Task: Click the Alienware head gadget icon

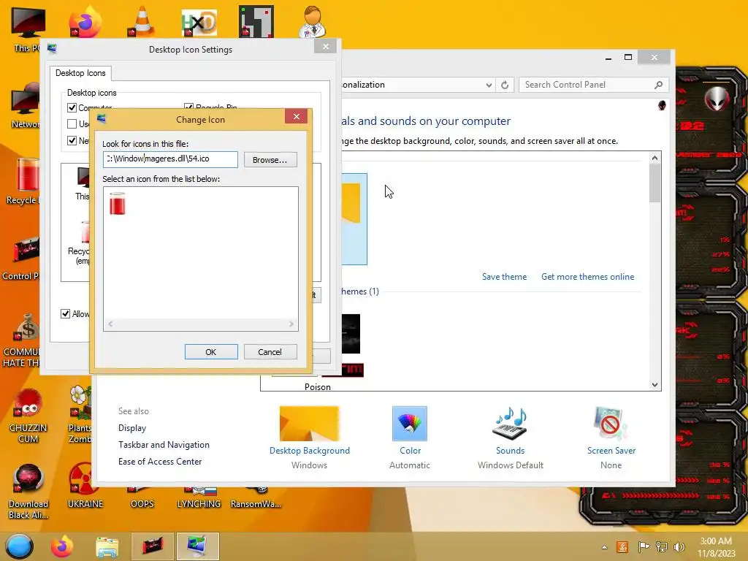Action: coord(717,99)
